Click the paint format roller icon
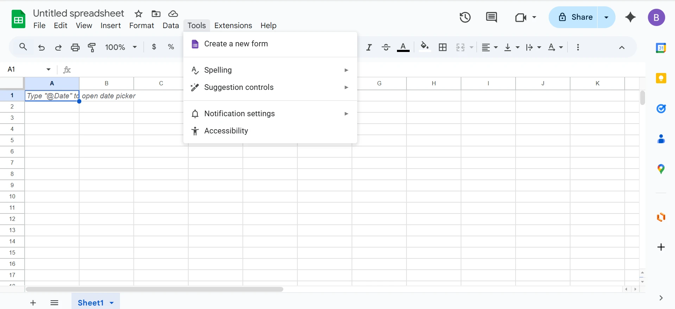Screen dimensions: 675x309 92,47
